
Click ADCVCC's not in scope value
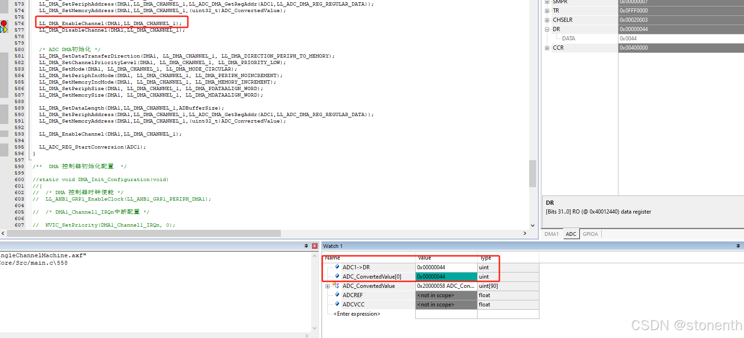tap(446, 305)
